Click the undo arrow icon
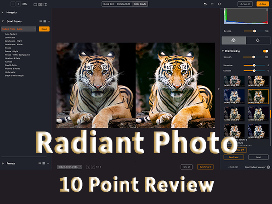 coord(205,4)
